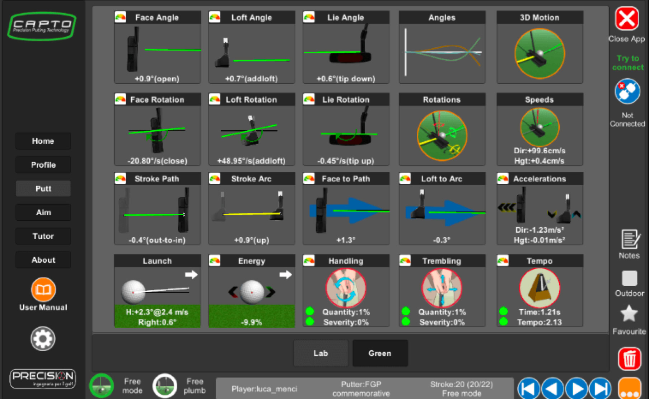The height and width of the screenshot is (399, 649).
Task: Open the Notes icon
Action: coord(629,240)
